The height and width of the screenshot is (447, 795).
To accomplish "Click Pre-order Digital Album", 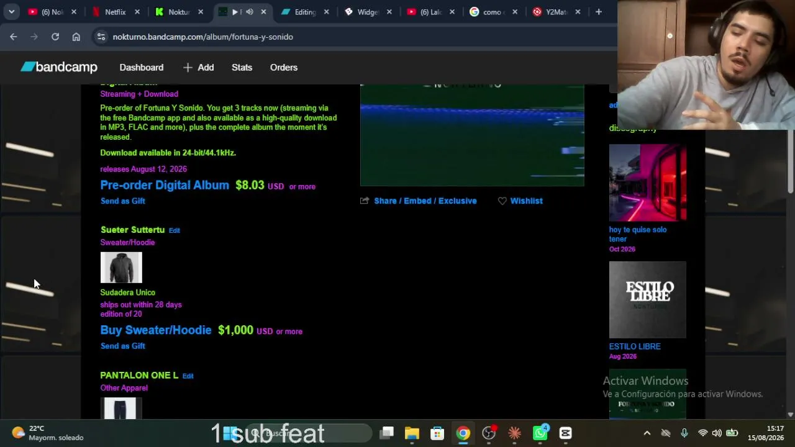I will tap(165, 186).
